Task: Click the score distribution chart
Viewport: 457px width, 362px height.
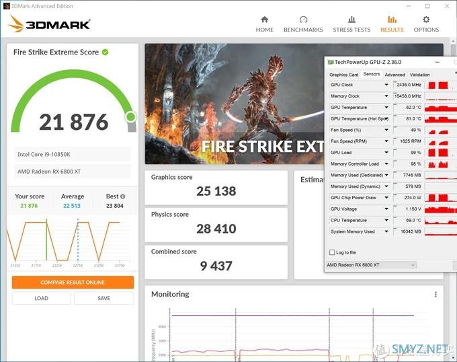Action: click(69, 242)
